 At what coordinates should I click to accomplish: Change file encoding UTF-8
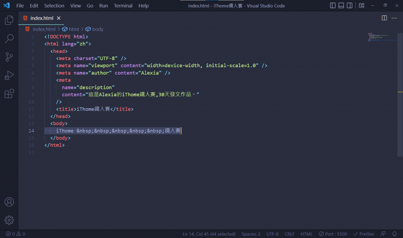click(272, 234)
